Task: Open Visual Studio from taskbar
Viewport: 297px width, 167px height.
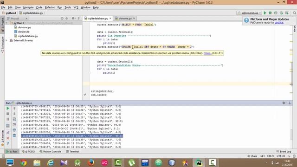Action: pyautogui.click(x=64, y=163)
